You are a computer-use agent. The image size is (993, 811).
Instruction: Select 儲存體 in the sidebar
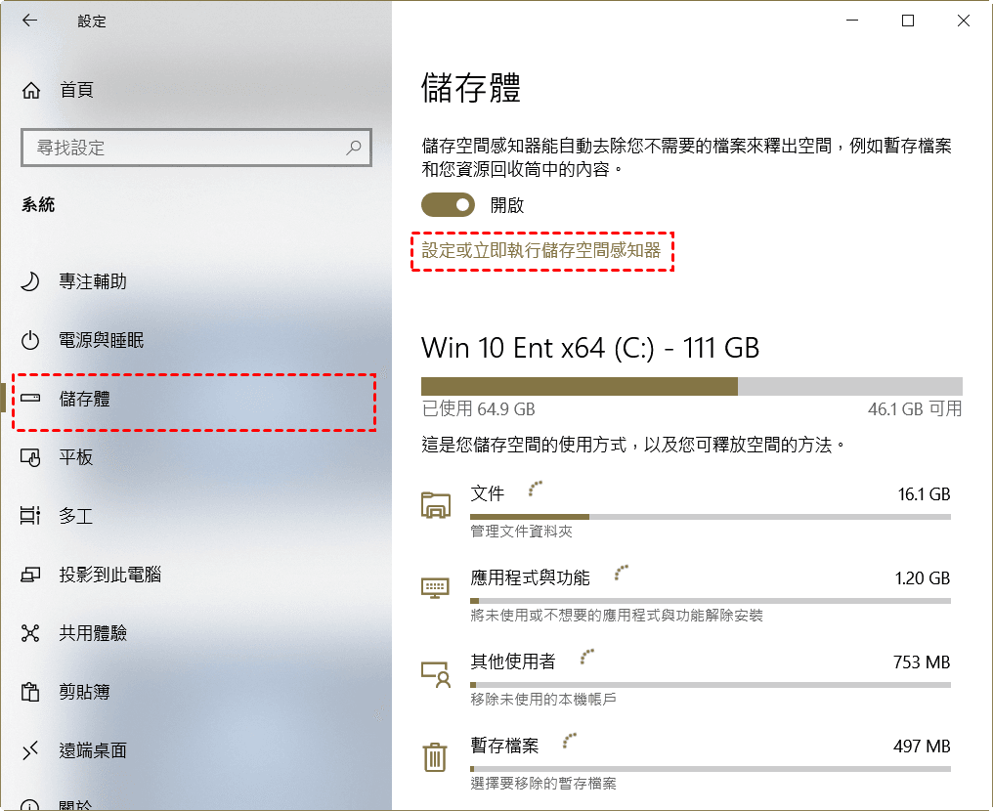[194, 399]
